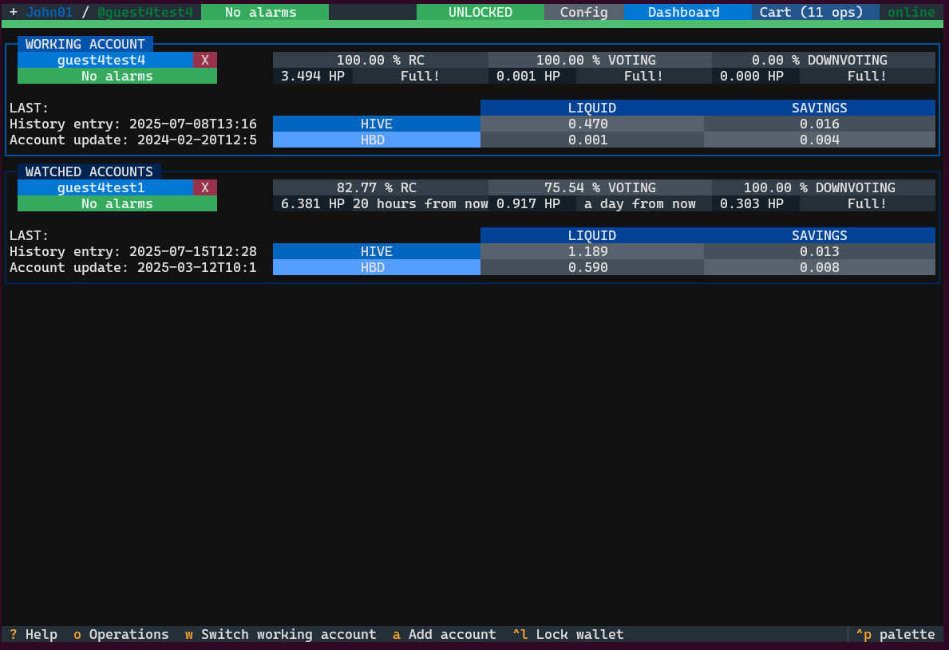Lock wallet from the footer bar
This screenshot has height=650, width=949.
point(568,634)
